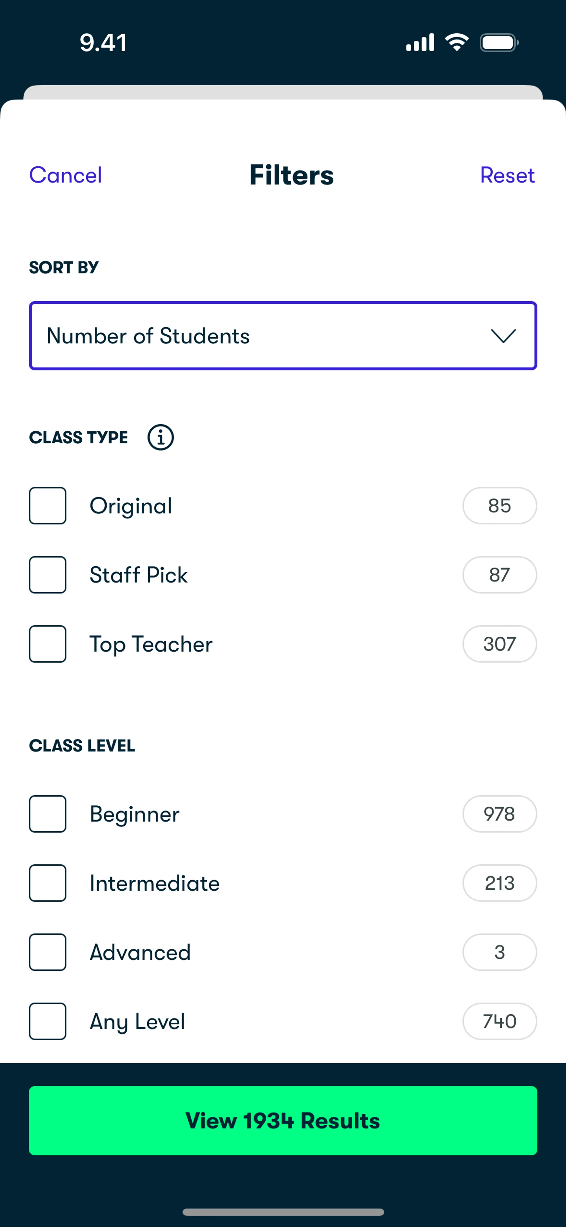Image resolution: width=566 pixels, height=1227 pixels.
Task: Tap the battery status icon
Action: [x=499, y=43]
